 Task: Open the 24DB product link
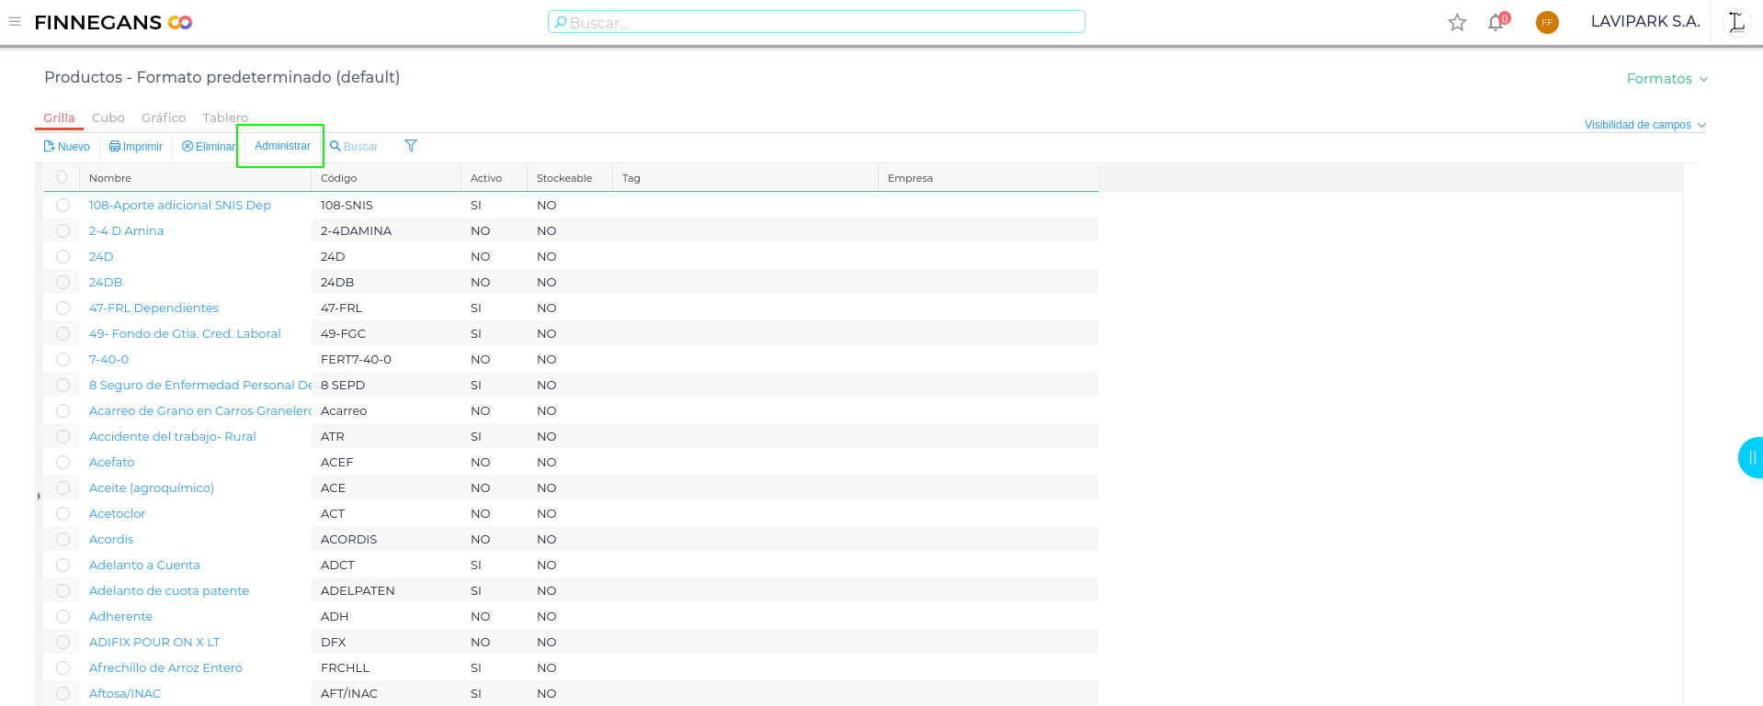coord(106,282)
